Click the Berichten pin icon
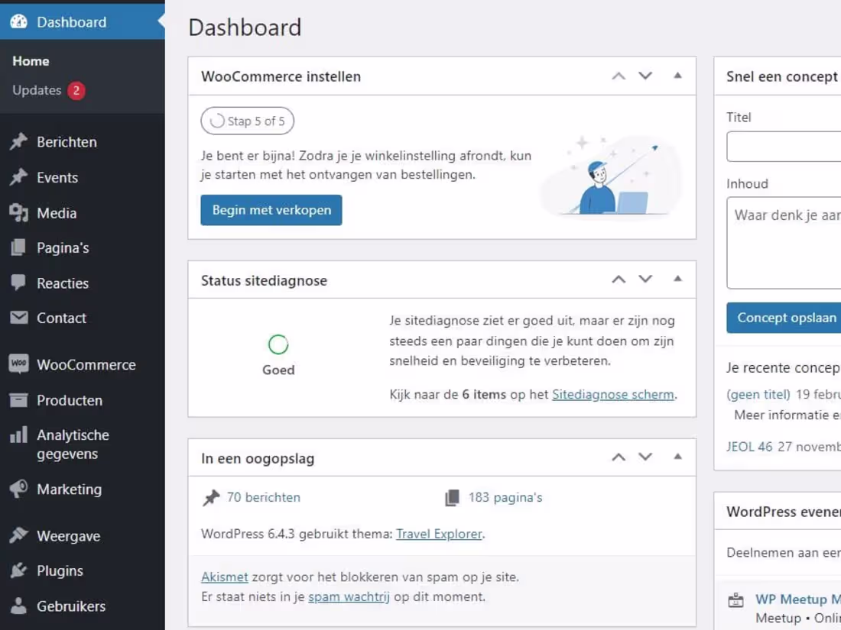 (19, 141)
